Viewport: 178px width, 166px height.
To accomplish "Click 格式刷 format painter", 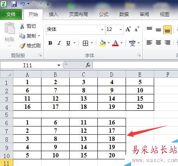I will [30, 46].
